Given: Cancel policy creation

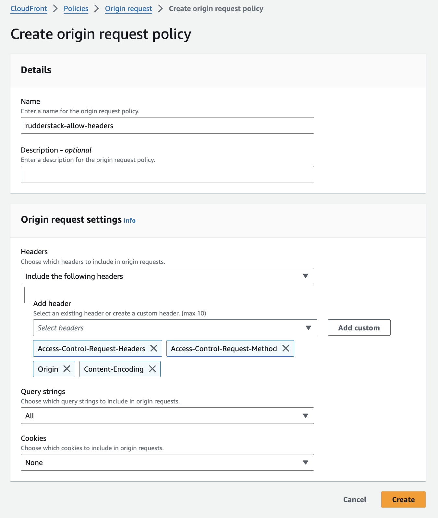Looking at the screenshot, I should click(x=355, y=499).
